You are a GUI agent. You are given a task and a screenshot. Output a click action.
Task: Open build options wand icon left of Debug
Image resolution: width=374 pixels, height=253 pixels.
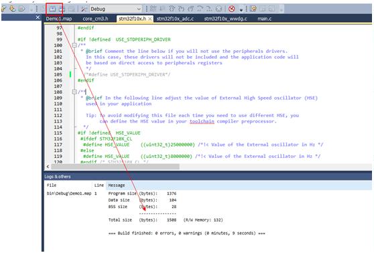84,9
